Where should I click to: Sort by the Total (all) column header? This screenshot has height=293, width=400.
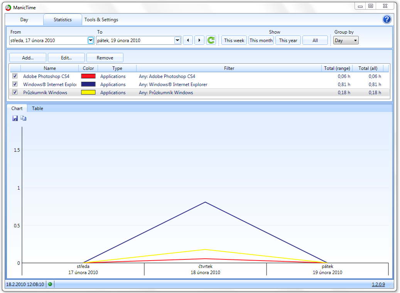(x=368, y=68)
